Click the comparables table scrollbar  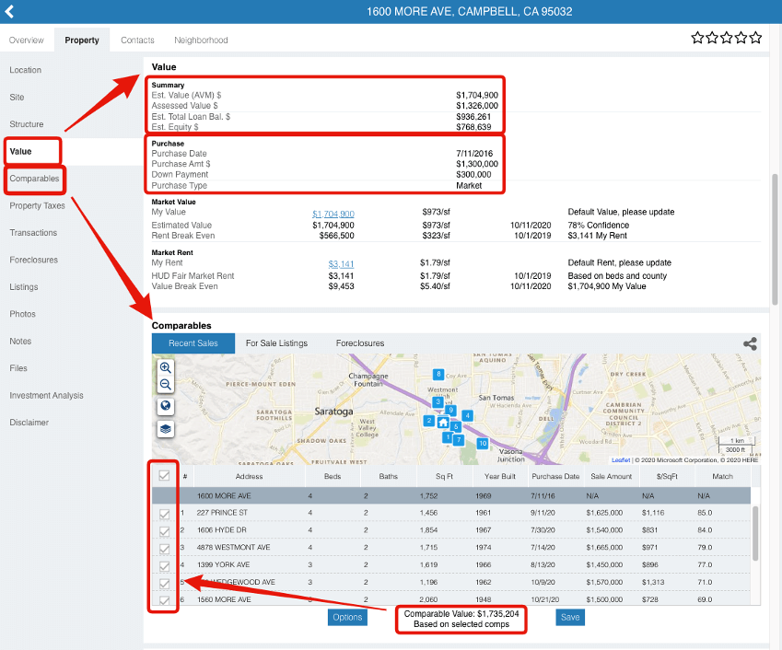pos(754,534)
